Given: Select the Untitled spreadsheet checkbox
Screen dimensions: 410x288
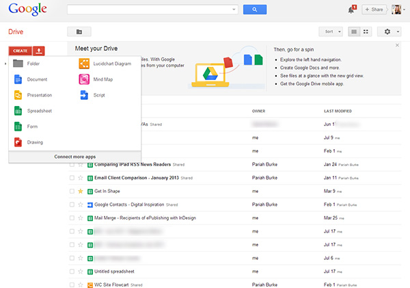Looking at the screenshot, I should click(x=72, y=272).
